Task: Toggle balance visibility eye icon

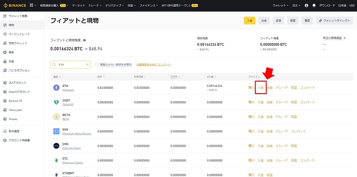Action: [84, 40]
